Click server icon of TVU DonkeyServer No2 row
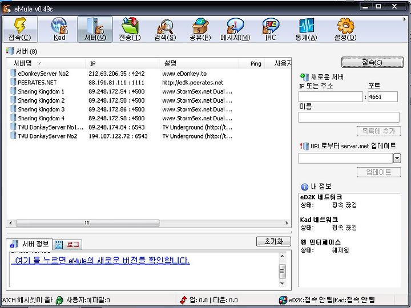Image resolution: width=411 pixels, height=308 pixels. pos(13,136)
